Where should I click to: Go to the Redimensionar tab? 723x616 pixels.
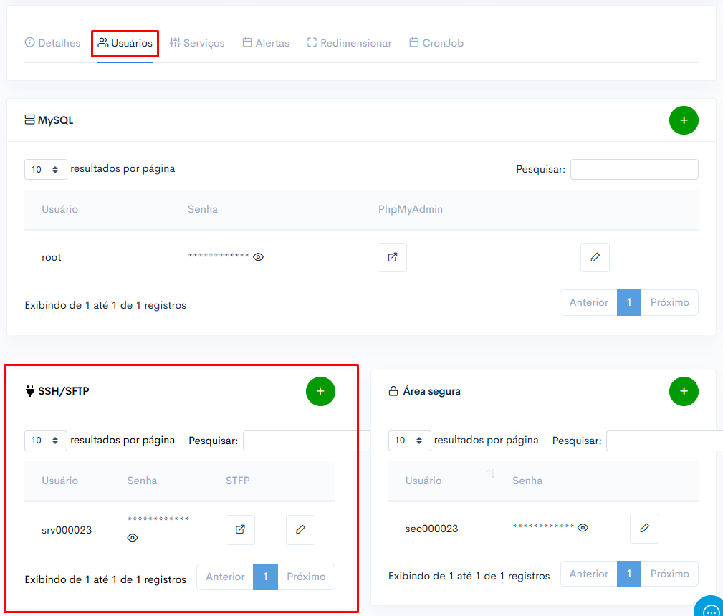tap(349, 43)
